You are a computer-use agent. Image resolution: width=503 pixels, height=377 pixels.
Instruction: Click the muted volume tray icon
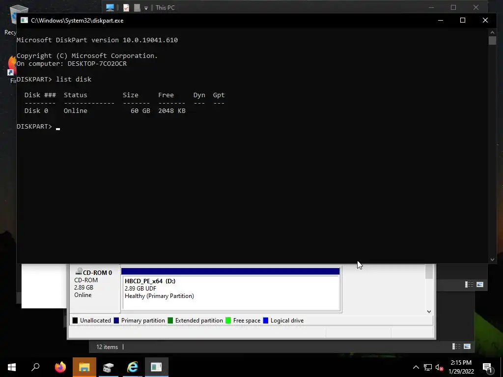439,367
